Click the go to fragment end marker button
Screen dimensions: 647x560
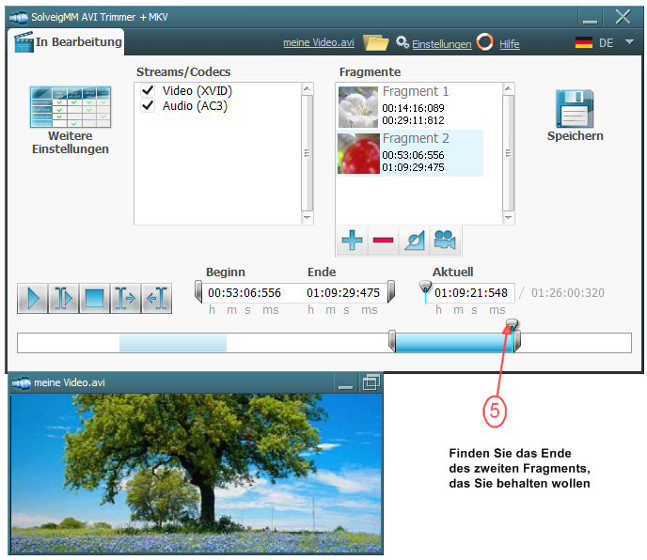tap(156, 298)
